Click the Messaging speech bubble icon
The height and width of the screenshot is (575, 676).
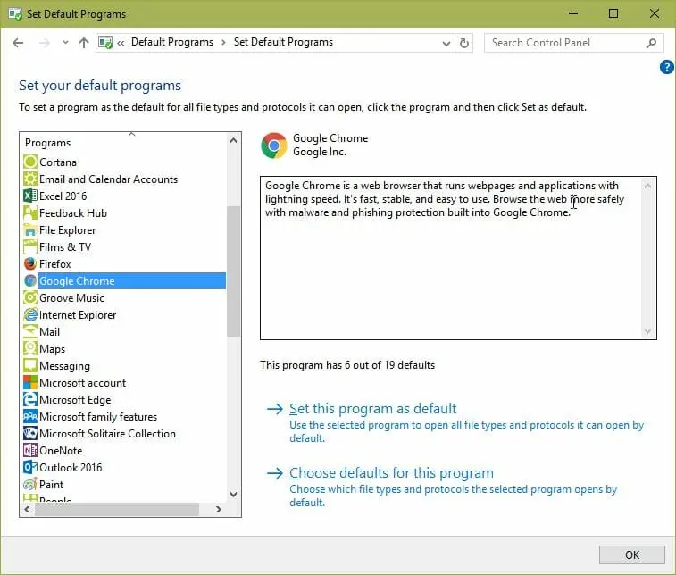pos(30,365)
